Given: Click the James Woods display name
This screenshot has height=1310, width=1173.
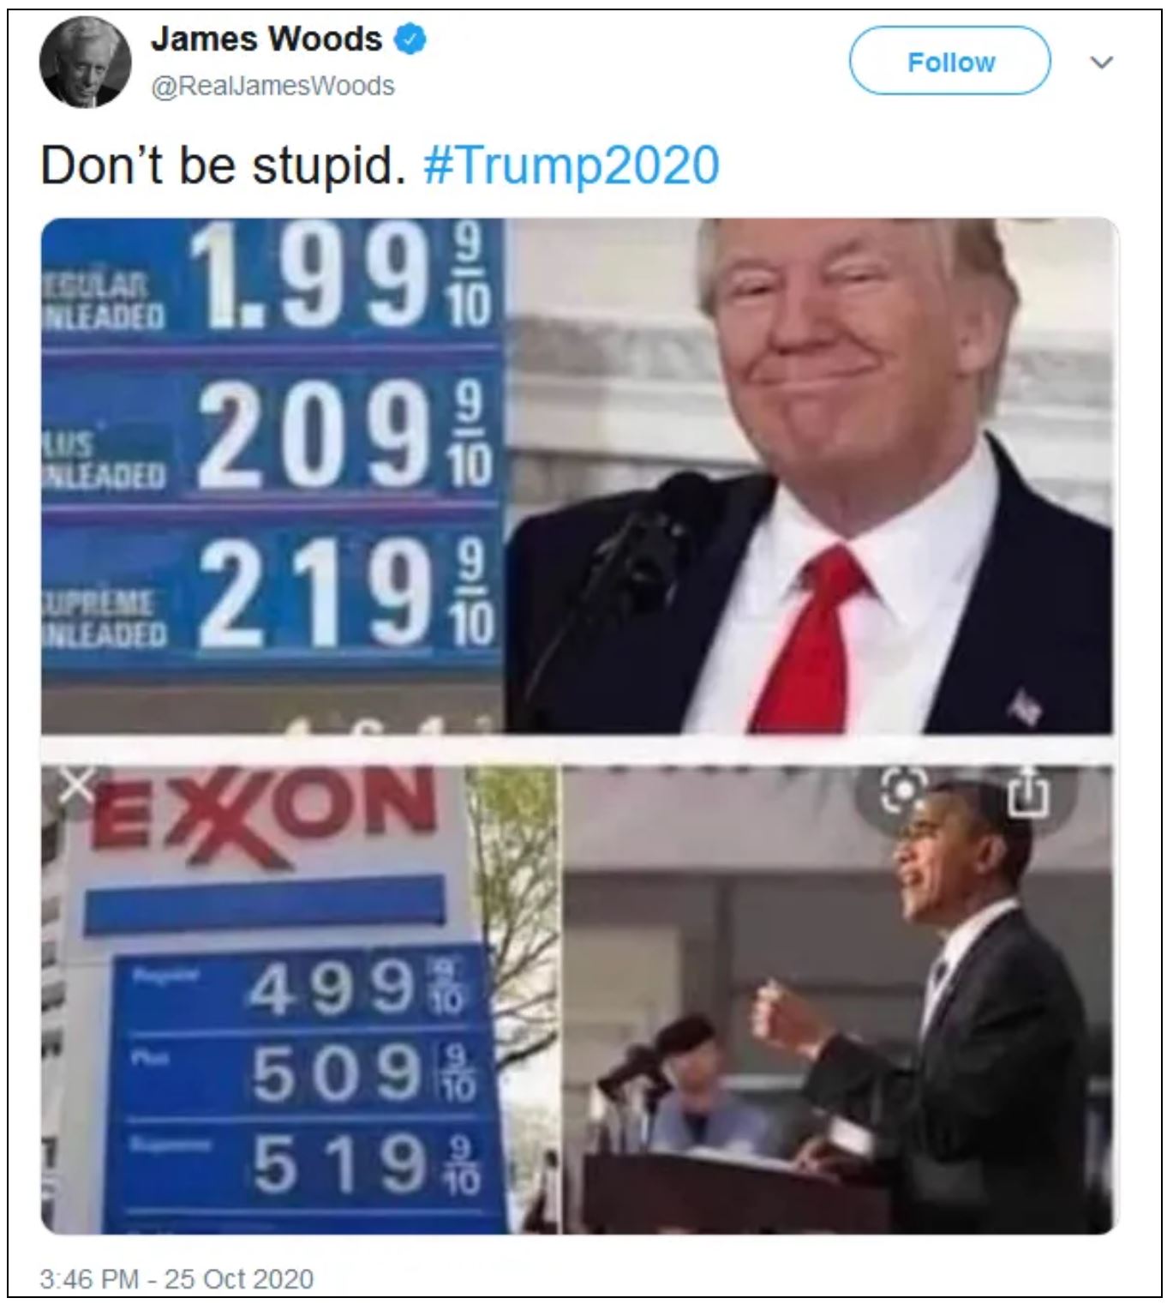Looking at the screenshot, I should 266,39.
